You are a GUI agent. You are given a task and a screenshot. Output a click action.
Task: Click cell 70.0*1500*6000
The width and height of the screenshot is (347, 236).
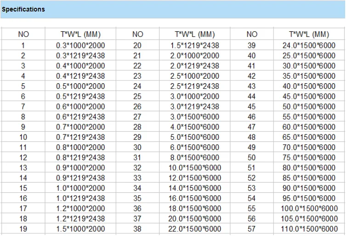point(309,147)
